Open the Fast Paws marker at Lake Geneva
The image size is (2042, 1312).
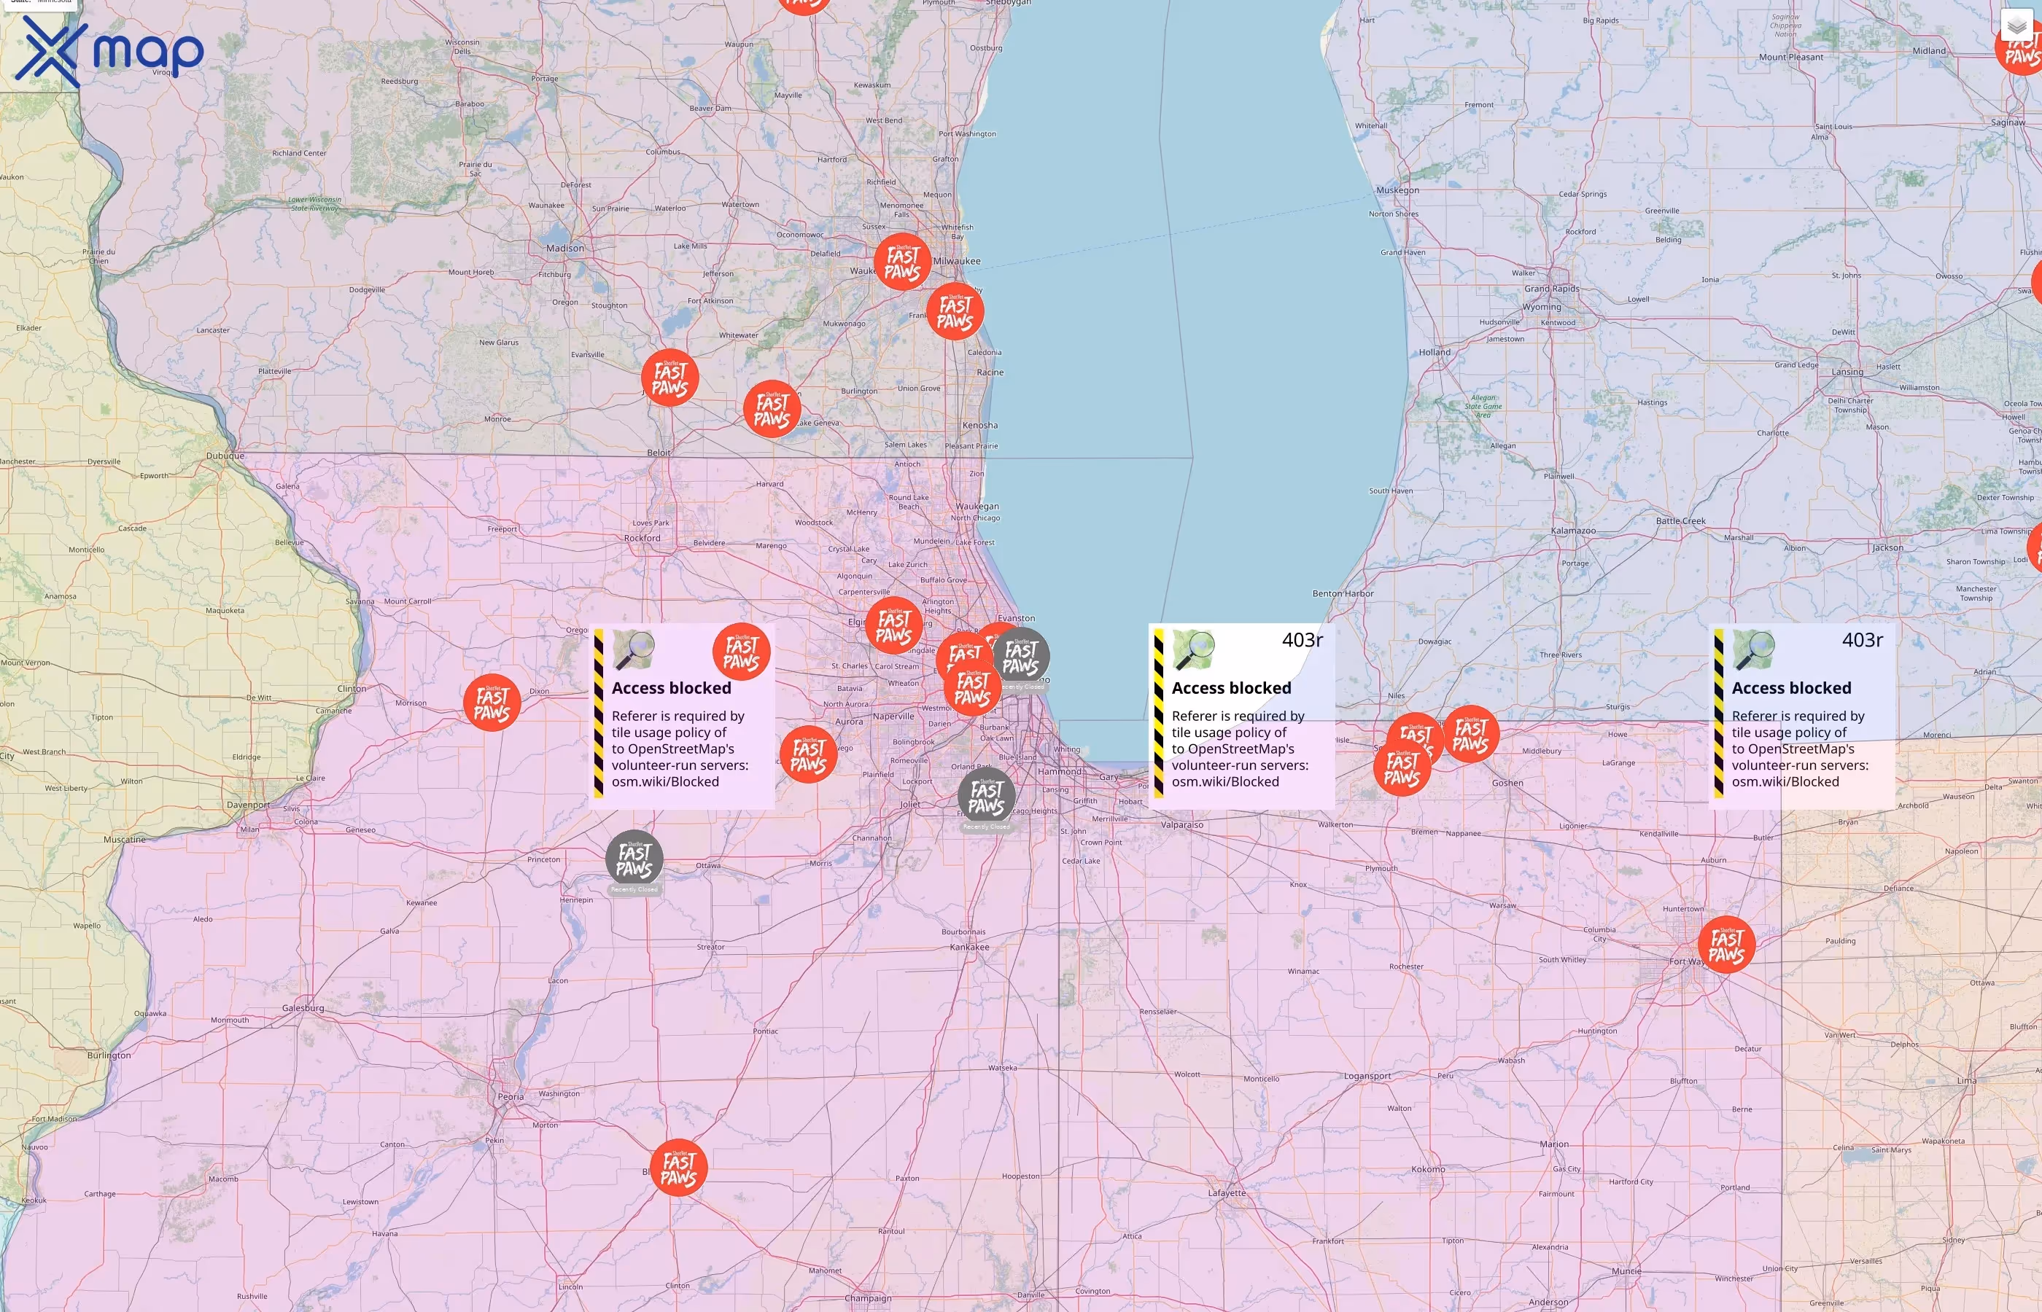[772, 410]
